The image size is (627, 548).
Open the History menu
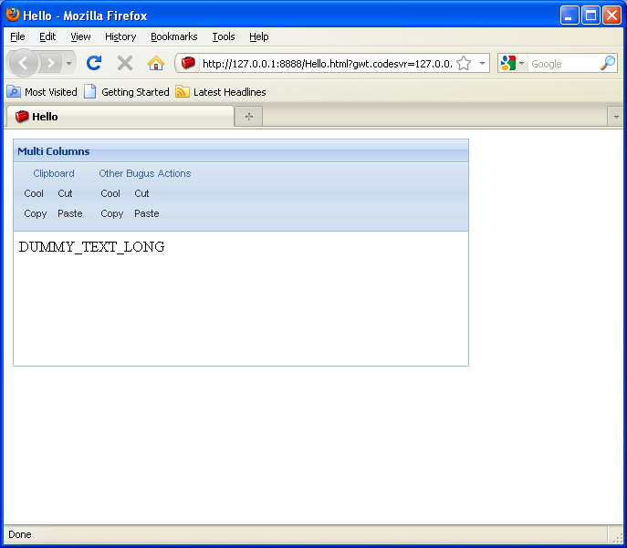[120, 36]
